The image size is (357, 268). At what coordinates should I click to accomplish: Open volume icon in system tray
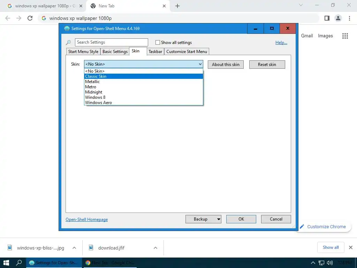pyautogui.click(x=330, y=263)
